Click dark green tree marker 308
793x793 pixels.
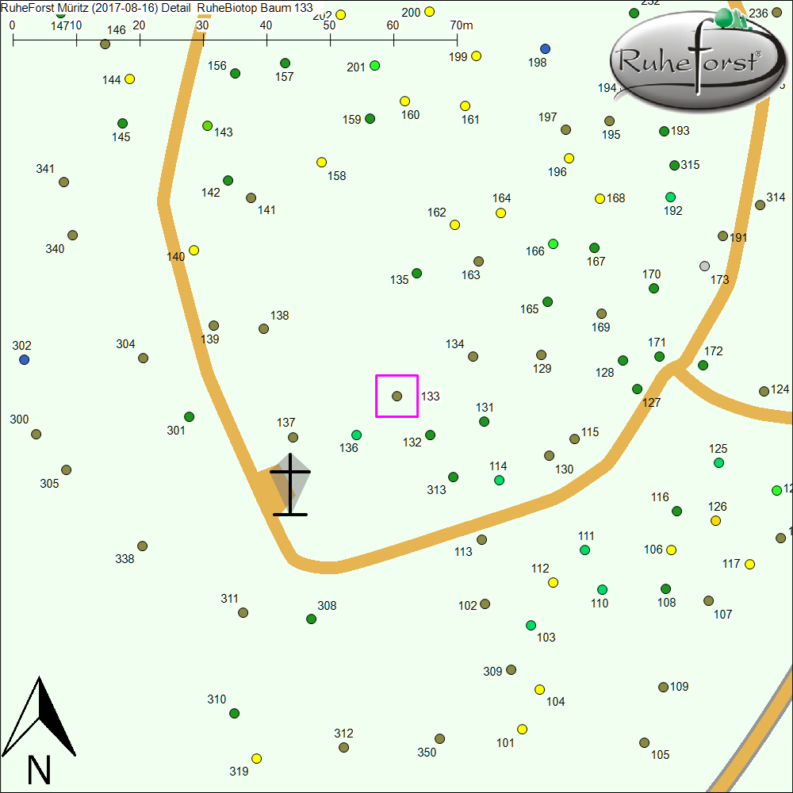[312, 619]
